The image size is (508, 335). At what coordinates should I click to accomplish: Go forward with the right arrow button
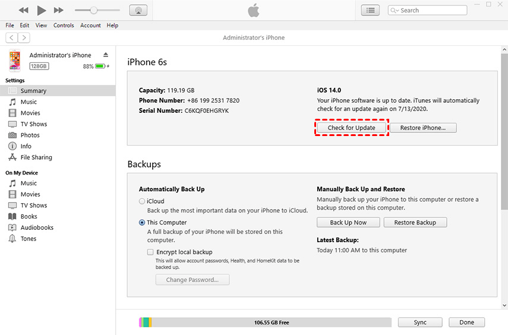point(24,37)
